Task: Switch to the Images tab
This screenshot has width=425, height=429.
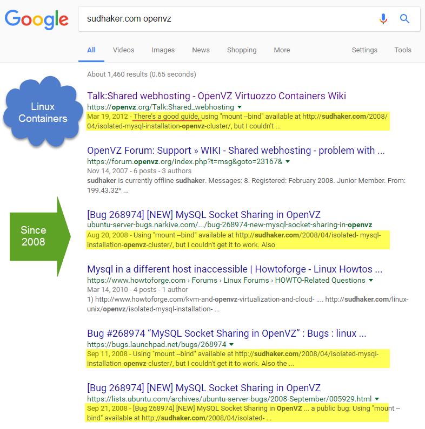Action: pyautogui.click(x=163, y=50)
